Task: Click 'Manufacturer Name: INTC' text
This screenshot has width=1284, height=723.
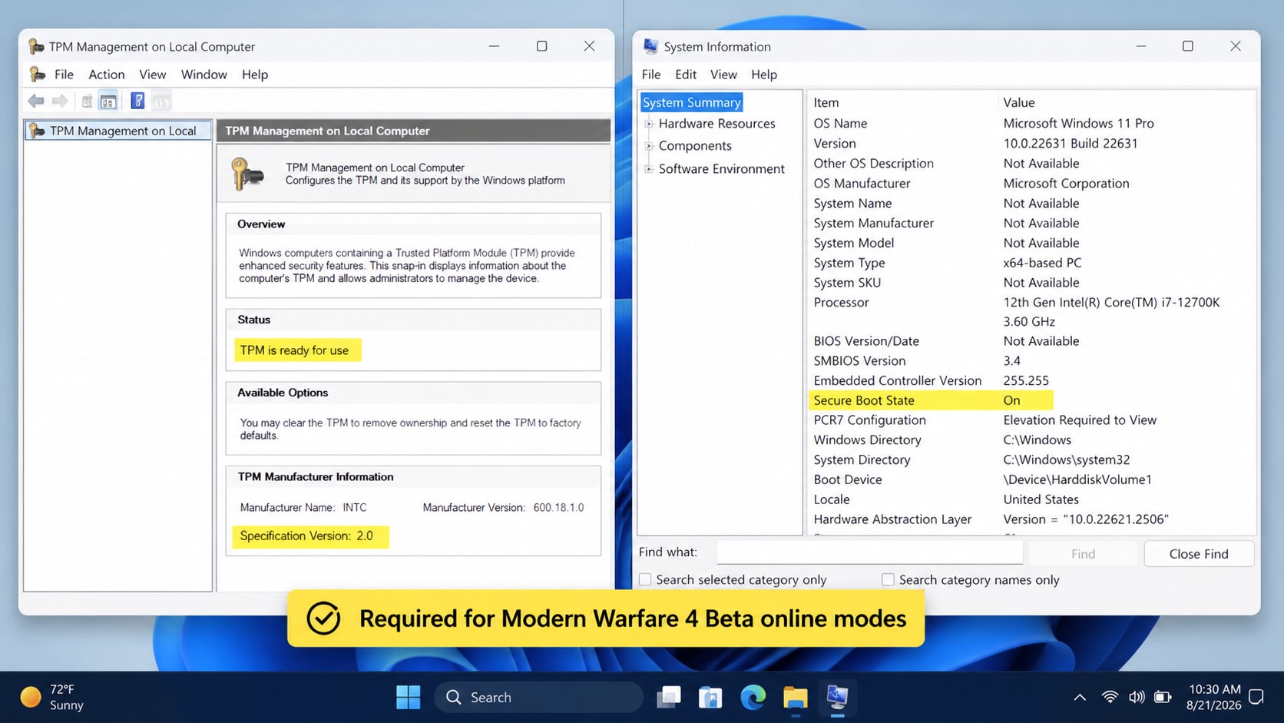Action: pyautogui.click(x=303, y=508)
